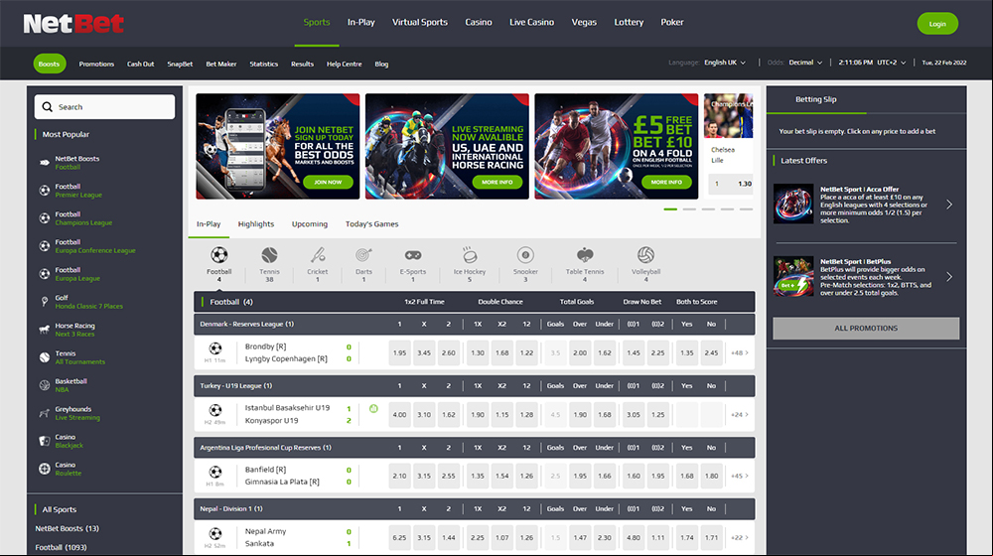Click football icon beside Brondby match
This screenshot has height=556, width=993.
point(215,348)
